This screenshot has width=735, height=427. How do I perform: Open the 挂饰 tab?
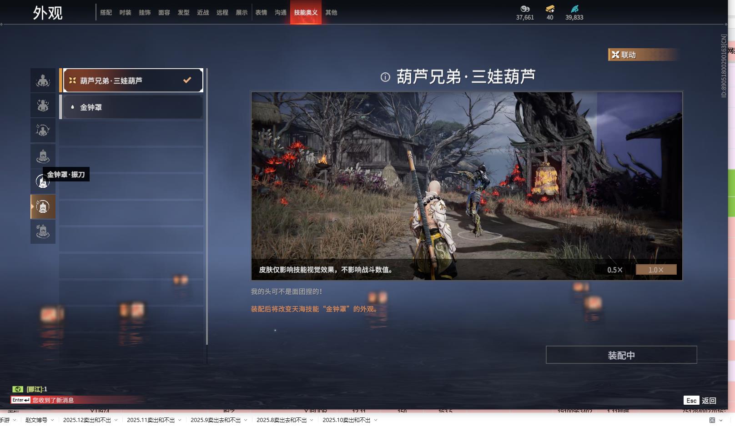(x=145, y=13)
